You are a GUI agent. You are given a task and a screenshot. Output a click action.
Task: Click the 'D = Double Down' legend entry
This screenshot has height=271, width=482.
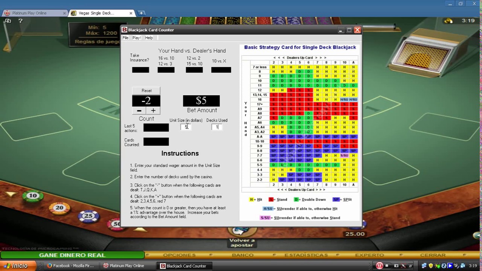click(x=310, y=199)
